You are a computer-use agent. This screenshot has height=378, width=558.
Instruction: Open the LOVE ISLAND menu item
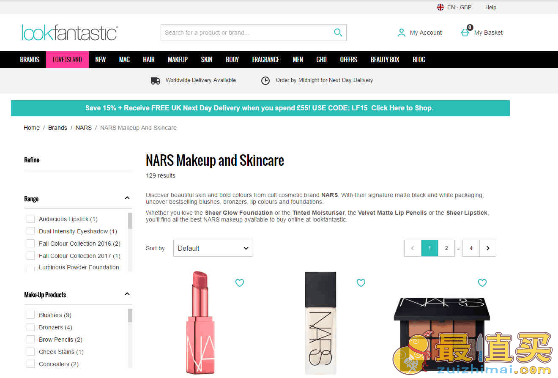click(x=67, y=60)
